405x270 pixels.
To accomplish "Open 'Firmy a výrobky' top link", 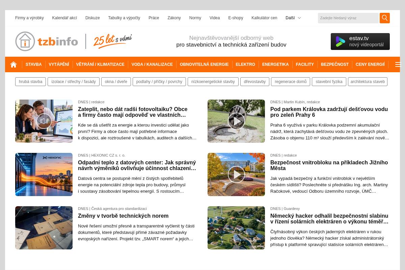I will pos(29,18).
